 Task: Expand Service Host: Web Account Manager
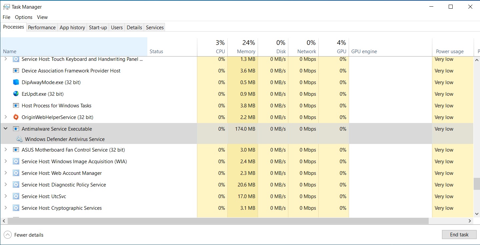pos(5,173)
